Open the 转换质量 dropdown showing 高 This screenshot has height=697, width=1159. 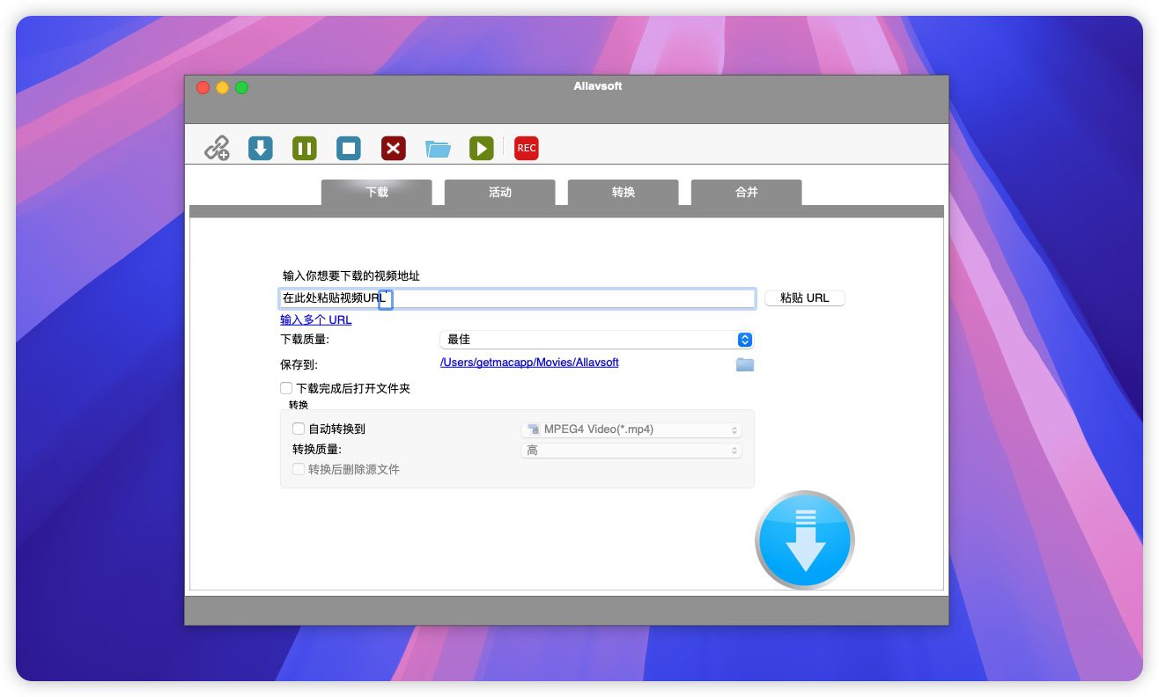tap(631, 451)
